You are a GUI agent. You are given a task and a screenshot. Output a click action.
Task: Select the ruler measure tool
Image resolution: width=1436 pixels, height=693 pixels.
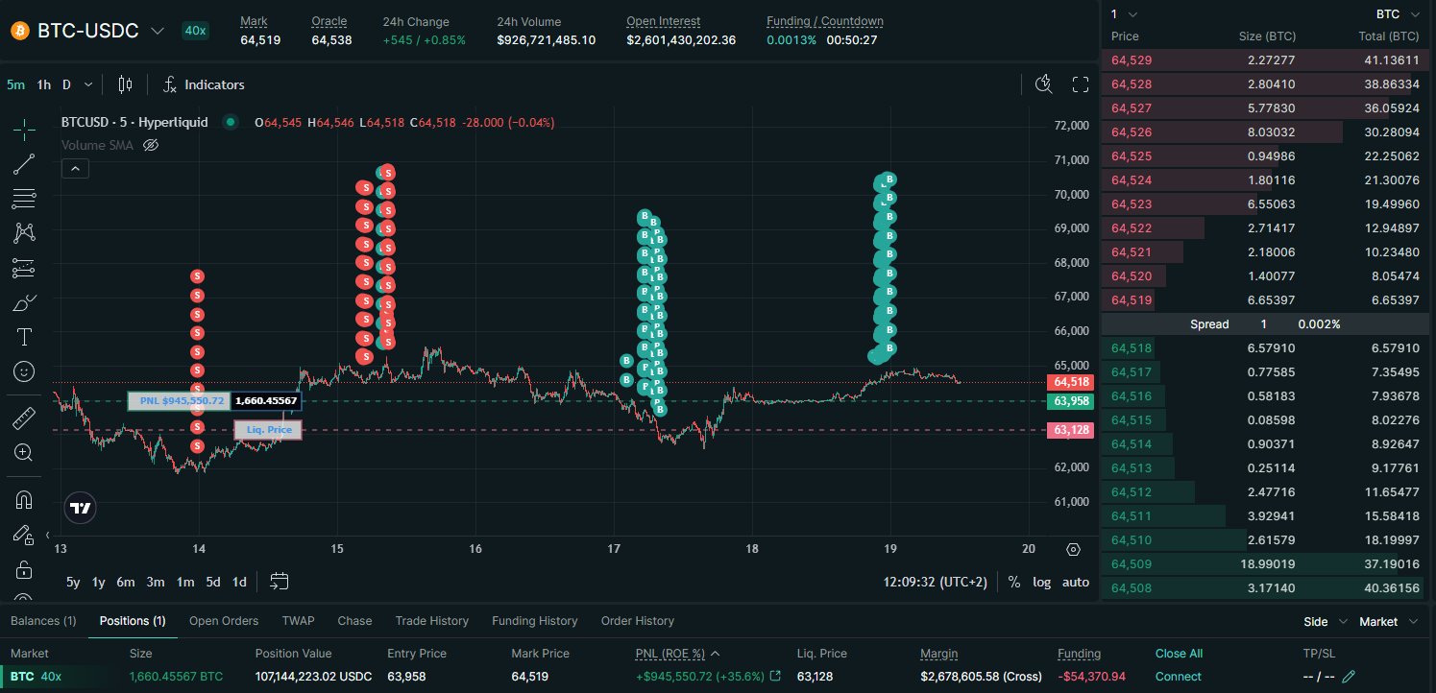coord(24,418)
